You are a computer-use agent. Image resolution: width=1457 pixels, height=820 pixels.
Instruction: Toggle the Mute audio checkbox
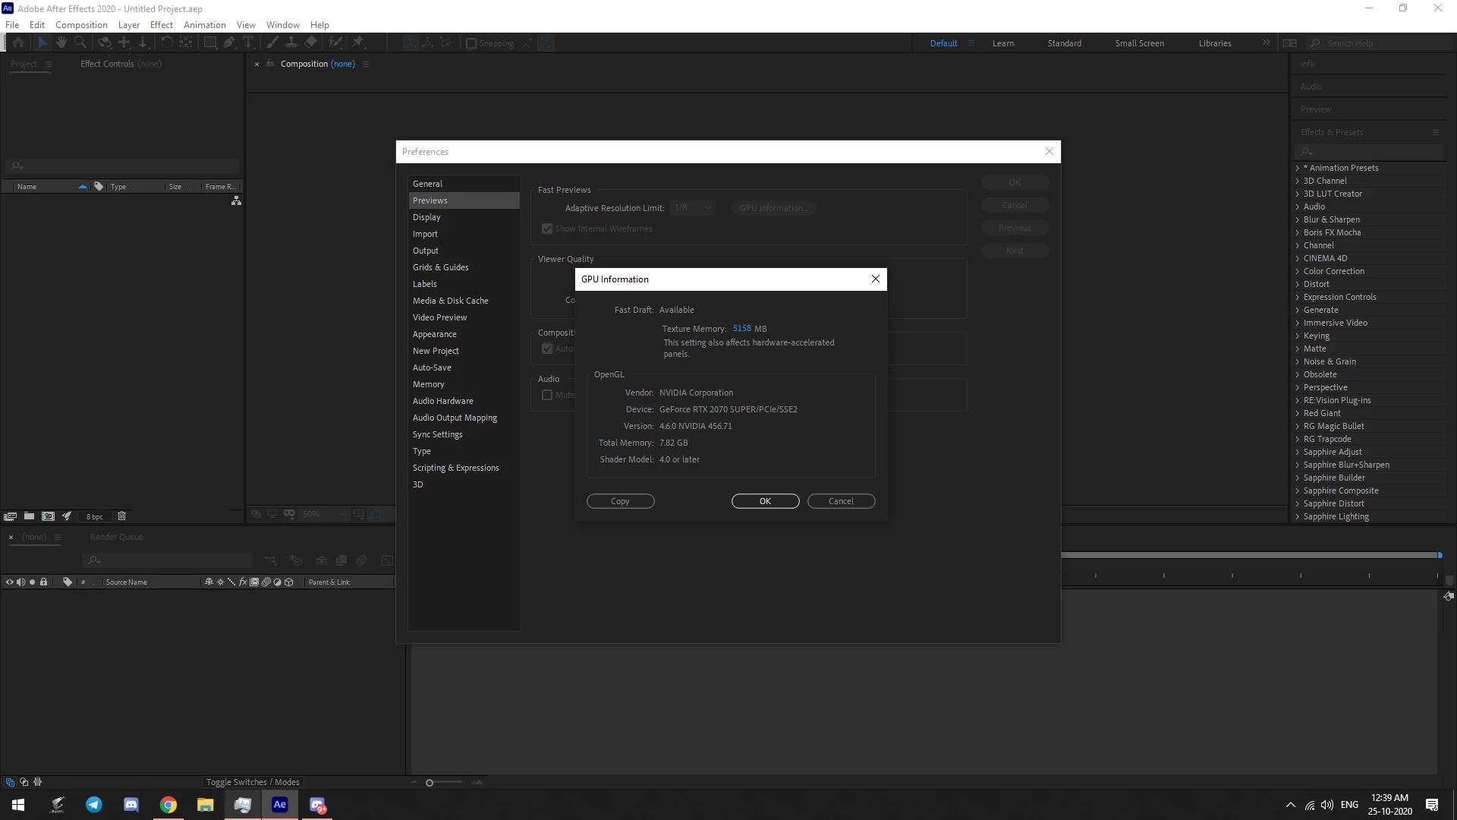click(547, 395)
